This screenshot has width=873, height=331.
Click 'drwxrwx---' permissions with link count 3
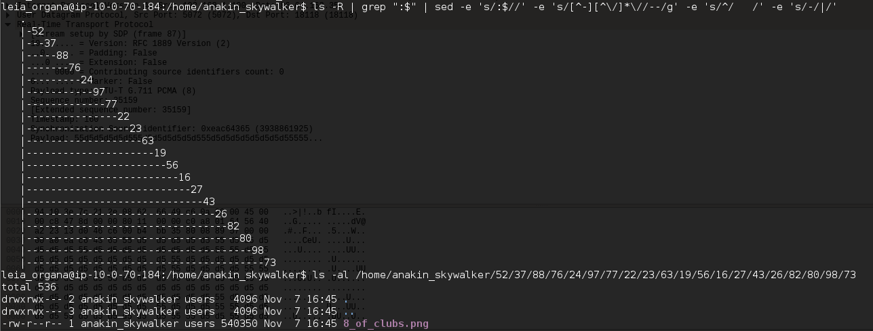32,311
